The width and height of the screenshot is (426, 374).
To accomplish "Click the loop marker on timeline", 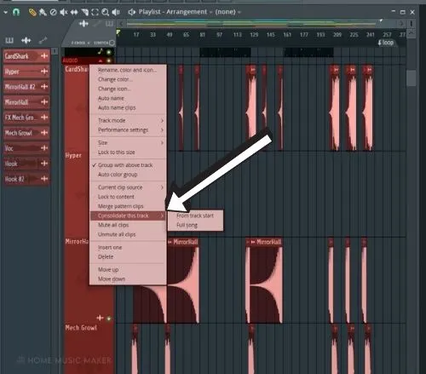I will coord(386,43).
